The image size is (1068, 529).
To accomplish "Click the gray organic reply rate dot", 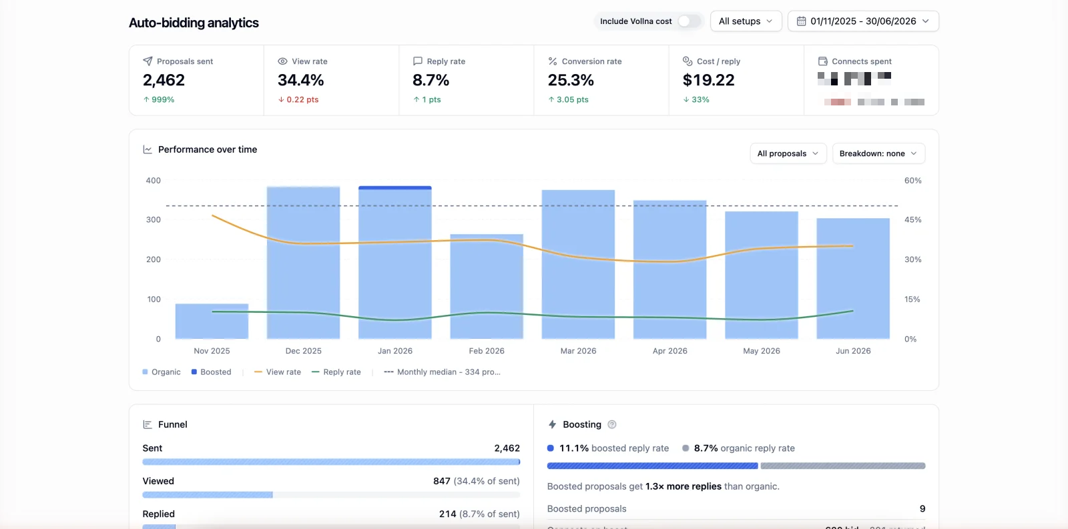I will 686,448.
